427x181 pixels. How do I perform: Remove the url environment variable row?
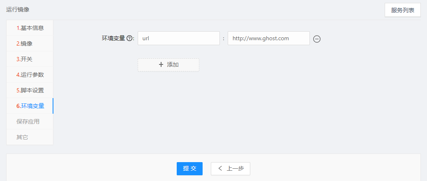click(x=317, y=39)
